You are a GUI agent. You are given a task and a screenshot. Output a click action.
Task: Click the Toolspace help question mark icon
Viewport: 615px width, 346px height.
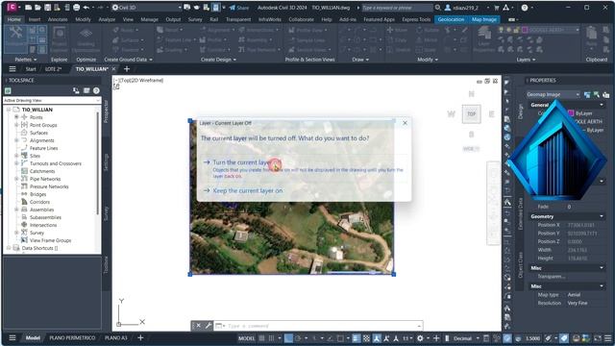(x=96, y=90)
